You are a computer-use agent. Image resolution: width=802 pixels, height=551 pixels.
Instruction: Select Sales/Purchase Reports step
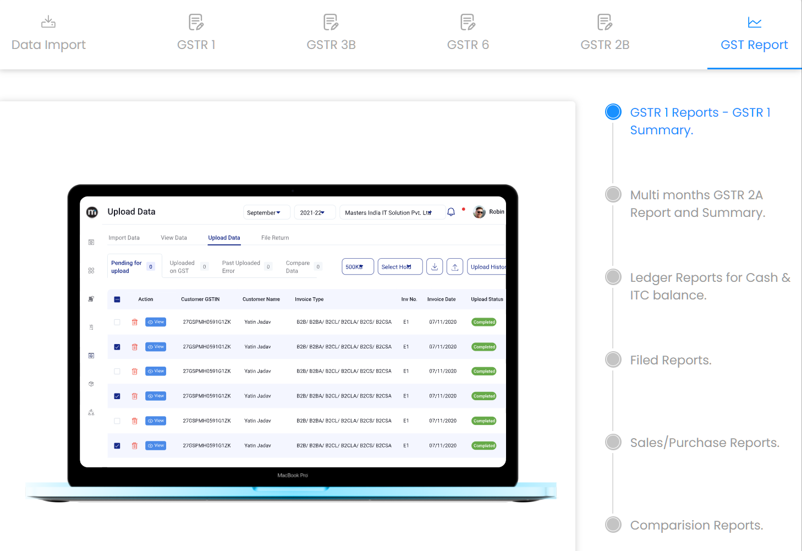(613, 442)
